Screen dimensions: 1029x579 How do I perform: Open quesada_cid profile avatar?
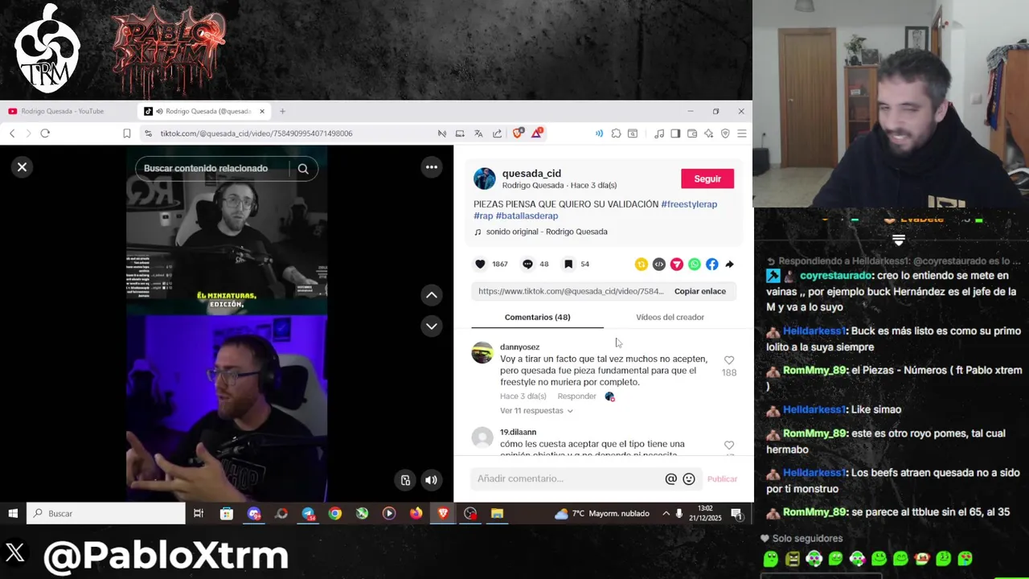(x=485, y=179)
